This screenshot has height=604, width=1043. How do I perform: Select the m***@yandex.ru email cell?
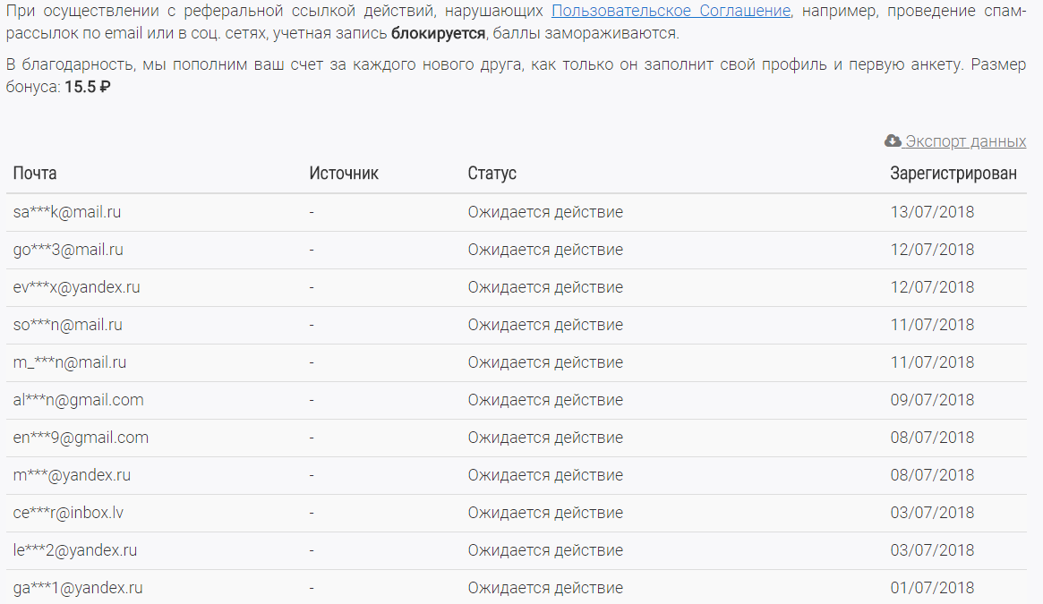point(72,475)
